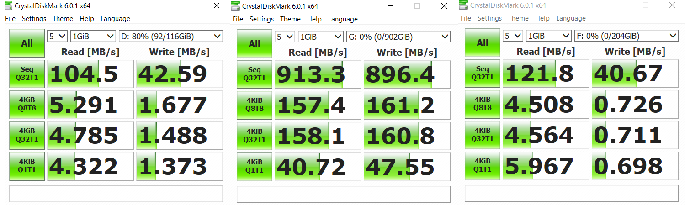Open 1GiB test size dropdown in D: window

coord(93,36)
